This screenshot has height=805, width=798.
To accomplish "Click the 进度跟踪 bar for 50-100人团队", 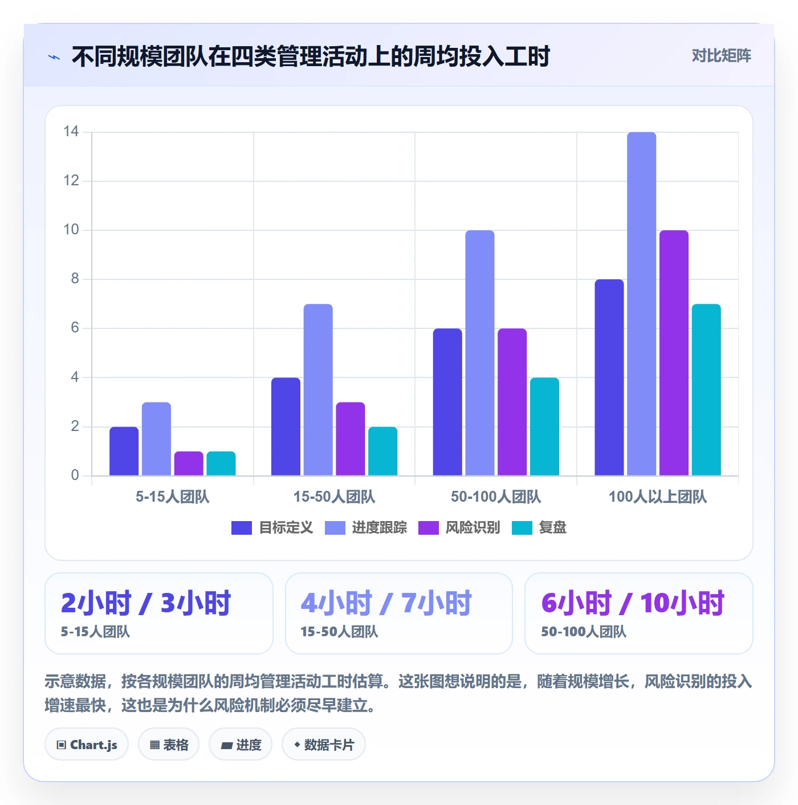I will [480, 353].
